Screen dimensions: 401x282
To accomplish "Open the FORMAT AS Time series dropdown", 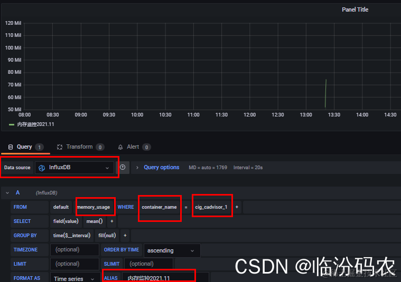I will (x=75, y=278).
